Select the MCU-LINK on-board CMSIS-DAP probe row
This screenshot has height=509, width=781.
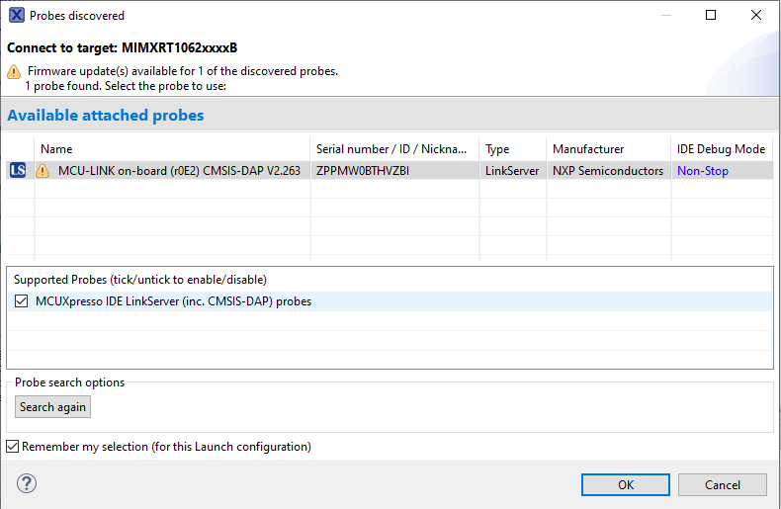[x=178, y=170]
